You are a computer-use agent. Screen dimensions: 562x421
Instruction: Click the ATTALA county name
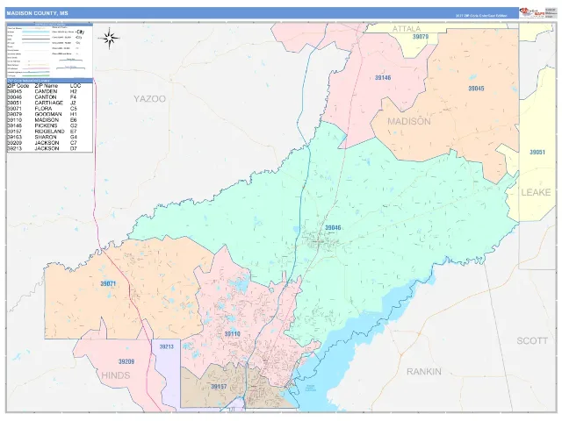[407, 29]
